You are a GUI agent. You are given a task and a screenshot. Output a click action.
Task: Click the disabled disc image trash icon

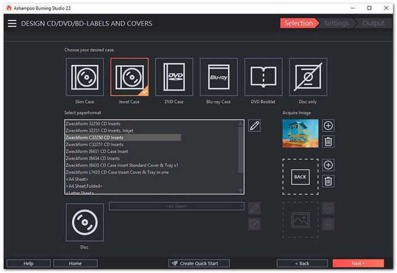point(328,224)
